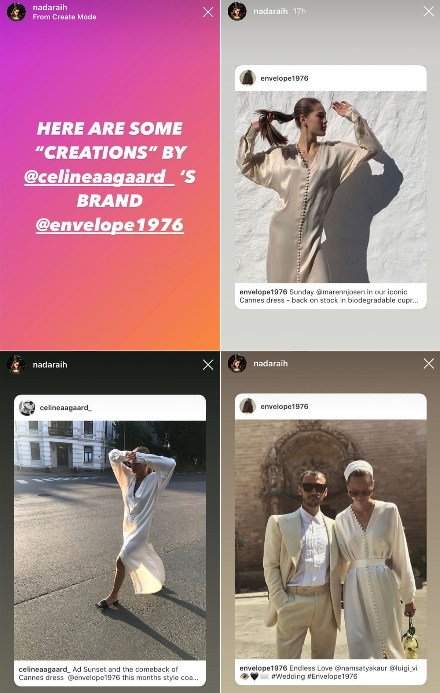440x693 pixels.
Task: Open the @celineaagaard_ mention link
Action: point(99,177)
